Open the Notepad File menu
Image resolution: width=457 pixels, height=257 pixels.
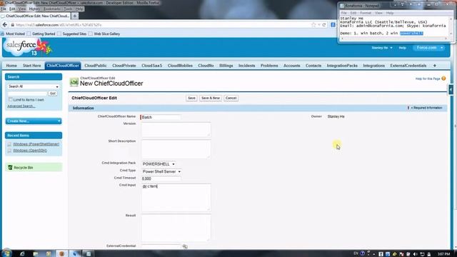(344, 13)
